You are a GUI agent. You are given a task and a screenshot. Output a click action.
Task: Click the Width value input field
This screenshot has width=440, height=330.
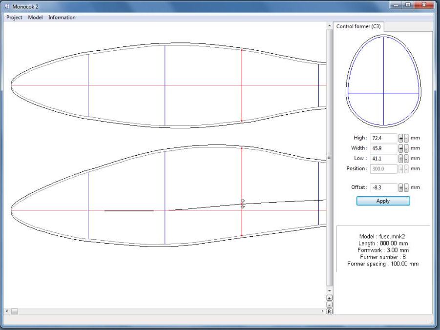(384, 148)
